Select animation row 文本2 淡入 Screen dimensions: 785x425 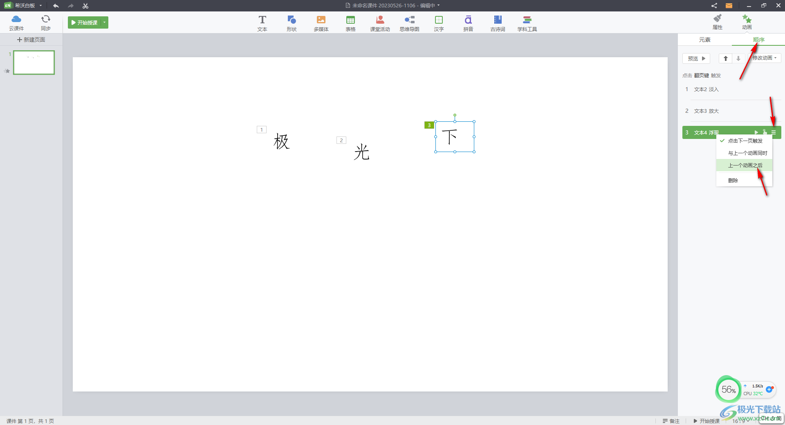coord(732,89)
